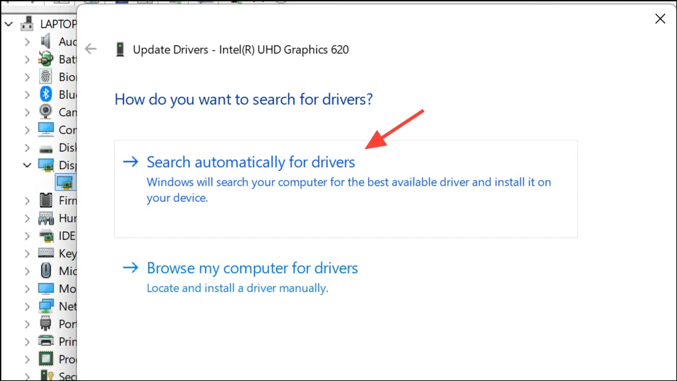The image size is (677, 381).
Task: Select the Ports connector icon
Action: (x=45, y=324)
